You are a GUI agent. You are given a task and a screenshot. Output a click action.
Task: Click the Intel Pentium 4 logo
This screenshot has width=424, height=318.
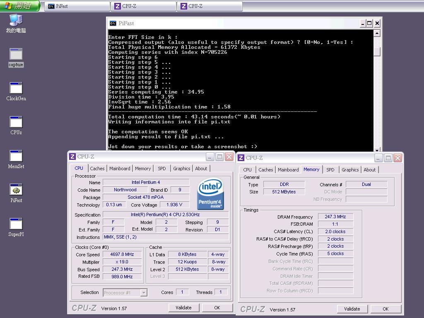click(210, 194)
